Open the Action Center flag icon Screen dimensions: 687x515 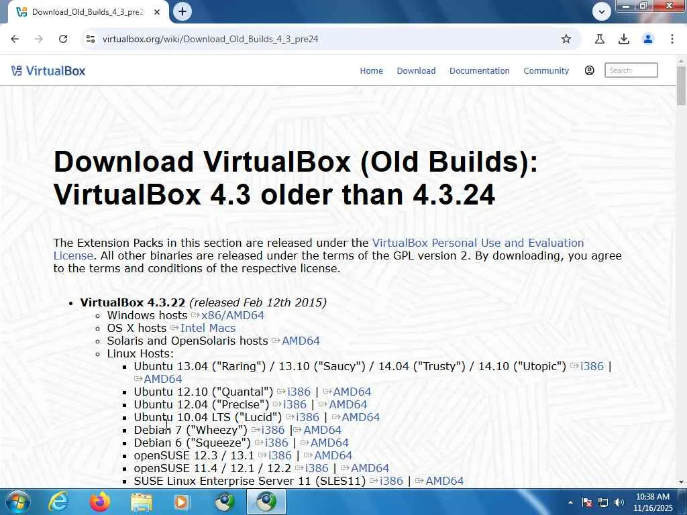tap(587, 502)
